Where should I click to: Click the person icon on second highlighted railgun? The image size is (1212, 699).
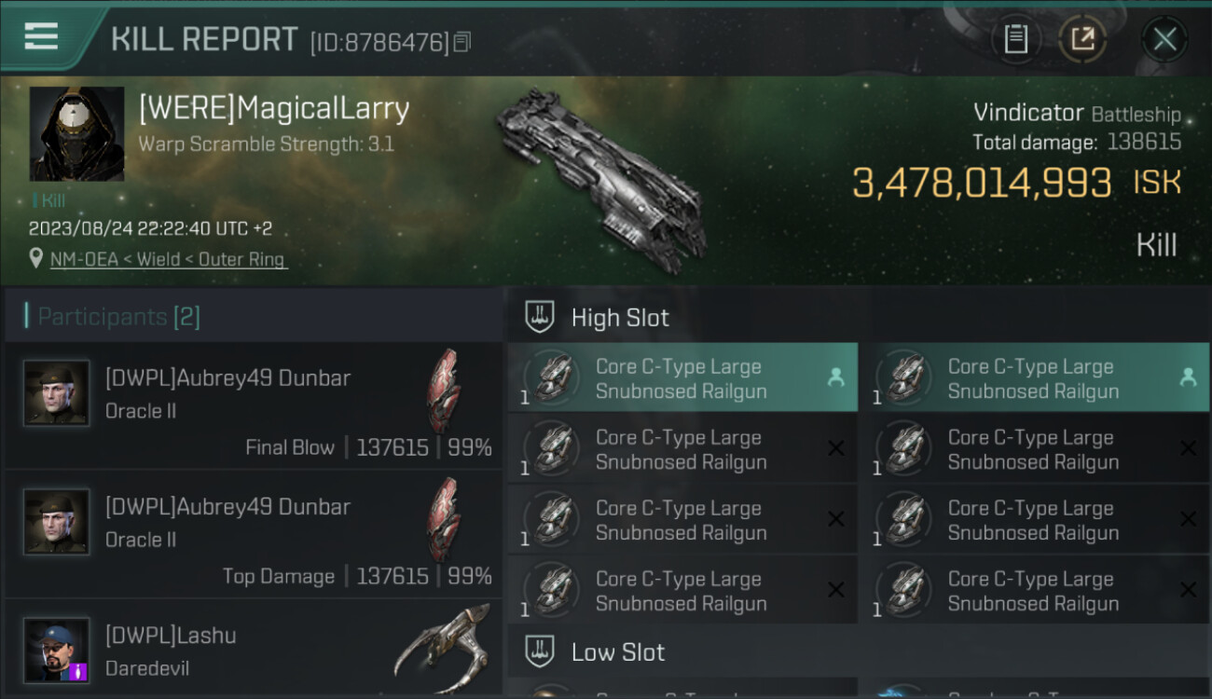pos(1188,377)
